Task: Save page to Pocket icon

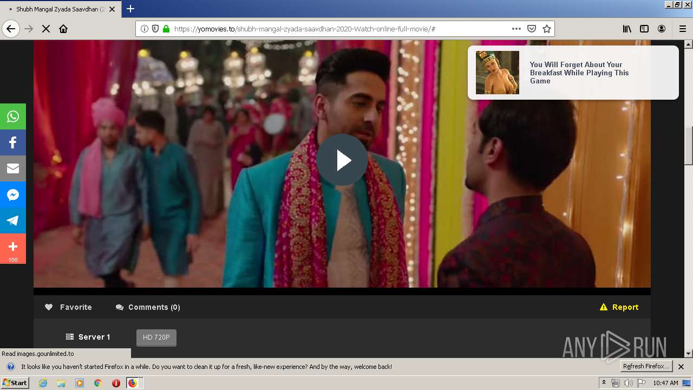Action: (x=532, y=29)
